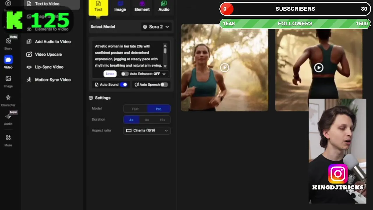Select the Video icon in sidebar
Image resolution: width=373 pixels, height=210 pixels.
8,60
